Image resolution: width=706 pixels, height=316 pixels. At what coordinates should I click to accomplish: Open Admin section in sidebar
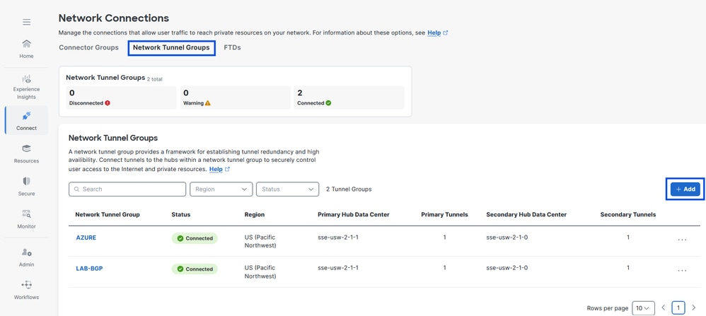click(x=26, y=257)
